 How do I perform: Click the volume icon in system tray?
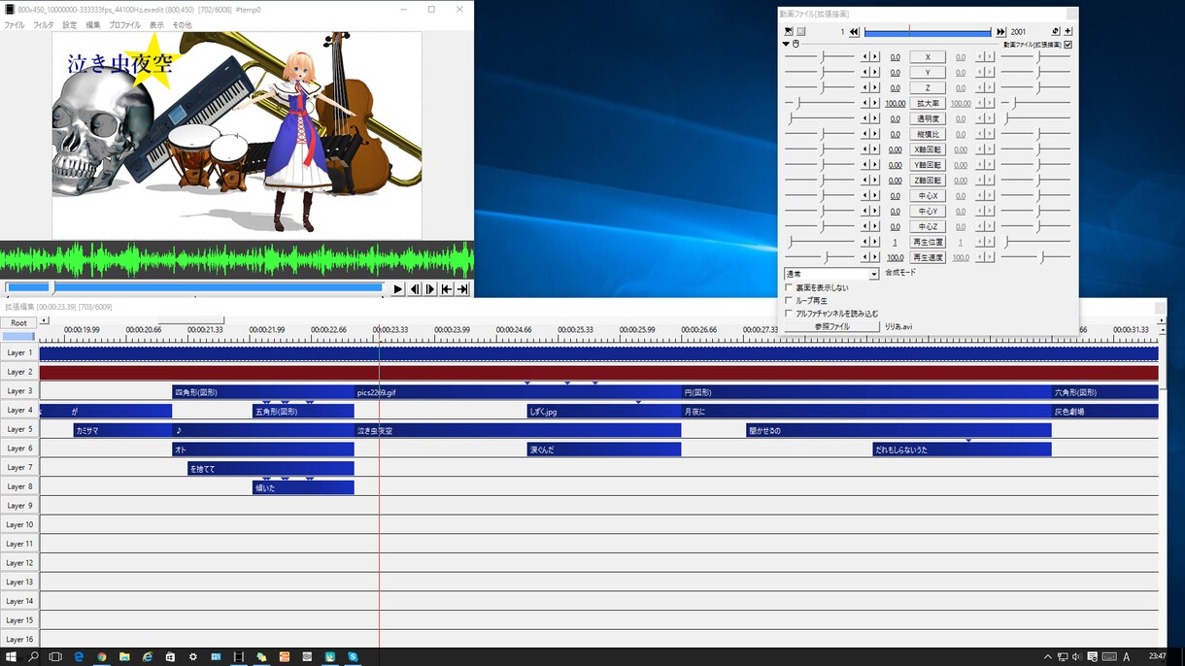1076,657
